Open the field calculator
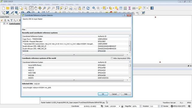The image size is (192, 108). pyautogui.click(x=125, y=8)
